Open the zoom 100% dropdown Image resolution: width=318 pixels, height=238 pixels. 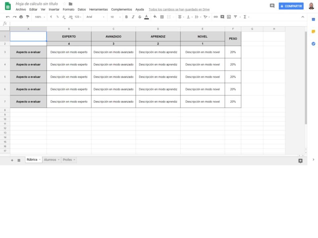40,17
